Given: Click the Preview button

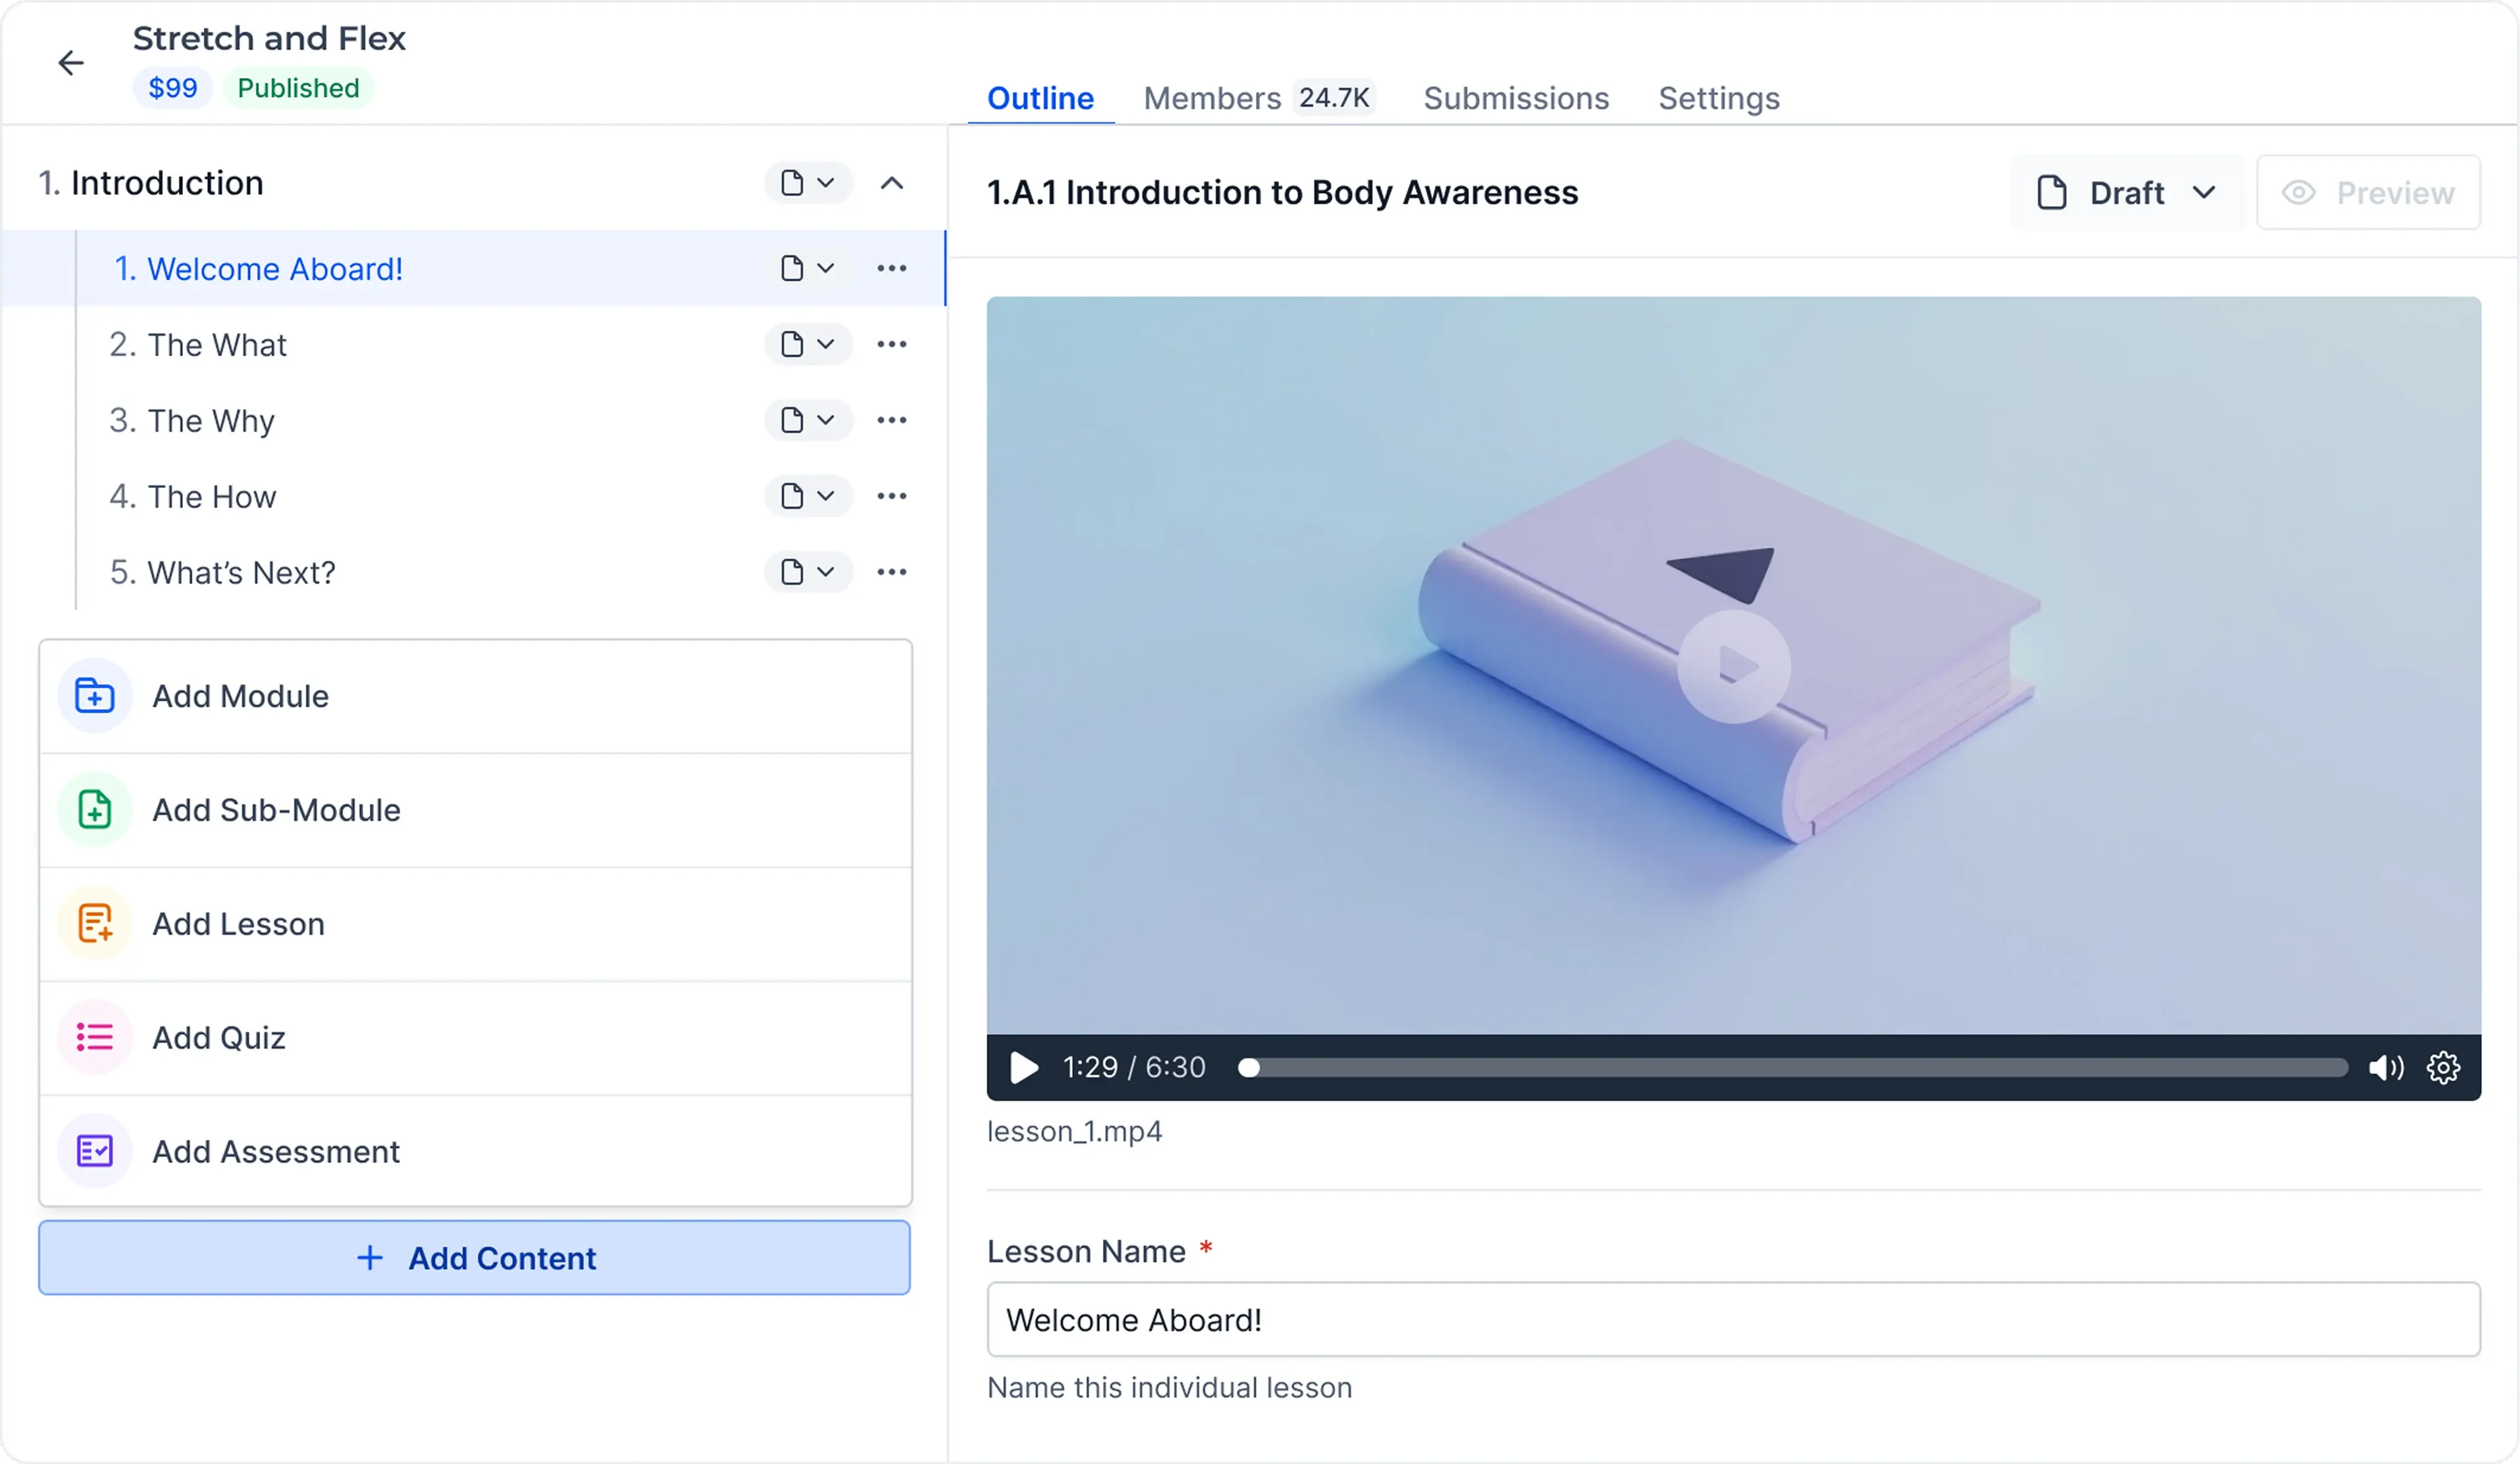Looking at the screenshot, I should coord(2367,193).
